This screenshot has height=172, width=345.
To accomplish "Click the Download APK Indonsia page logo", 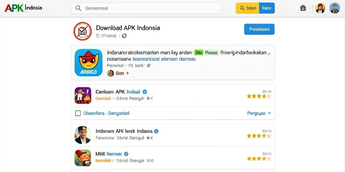I will tap(83, 31).
